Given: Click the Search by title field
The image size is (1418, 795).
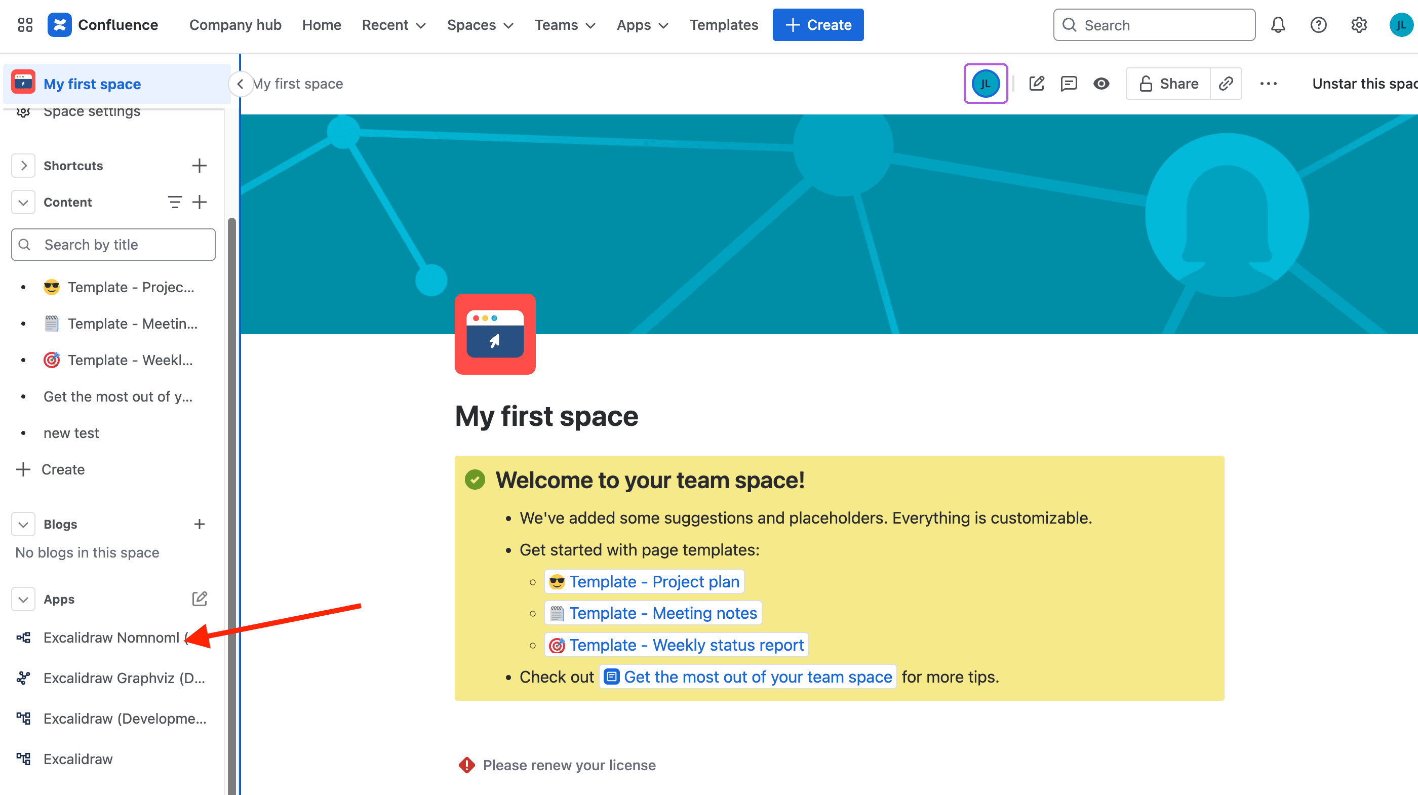Looking at the screenshot, I should pos(113,245).
